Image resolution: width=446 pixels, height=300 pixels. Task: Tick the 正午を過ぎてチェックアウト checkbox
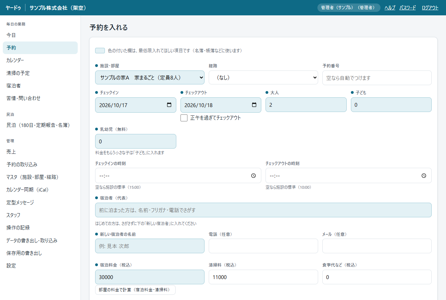click(184, 118)
